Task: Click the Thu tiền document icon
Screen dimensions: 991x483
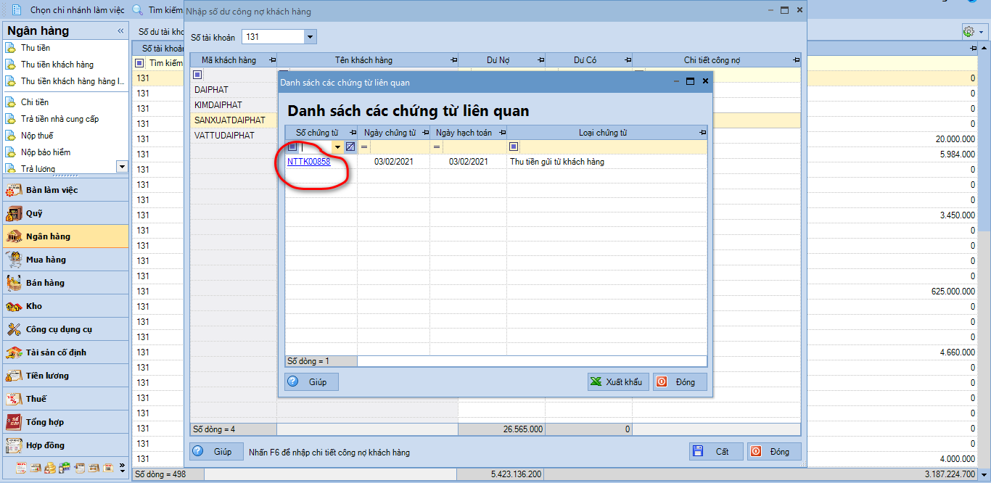Action: (x=10, y=48)
